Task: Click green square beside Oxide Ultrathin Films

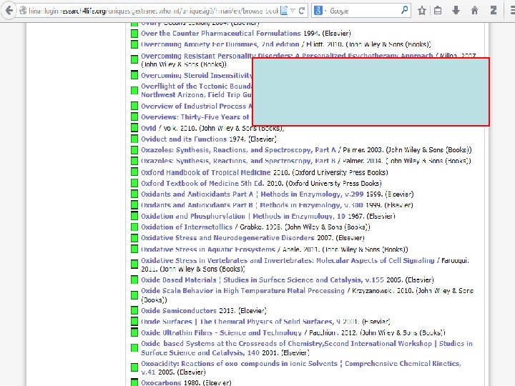Action: pos(134,332)
